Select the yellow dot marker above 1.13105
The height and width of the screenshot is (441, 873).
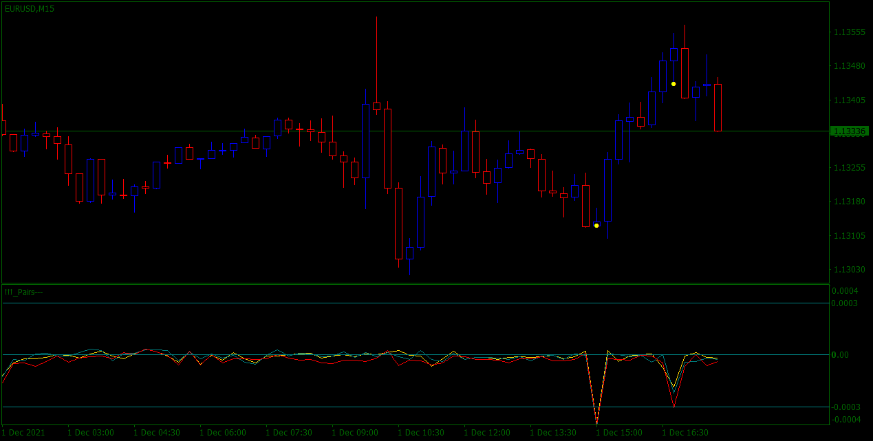tap(596, 226)
